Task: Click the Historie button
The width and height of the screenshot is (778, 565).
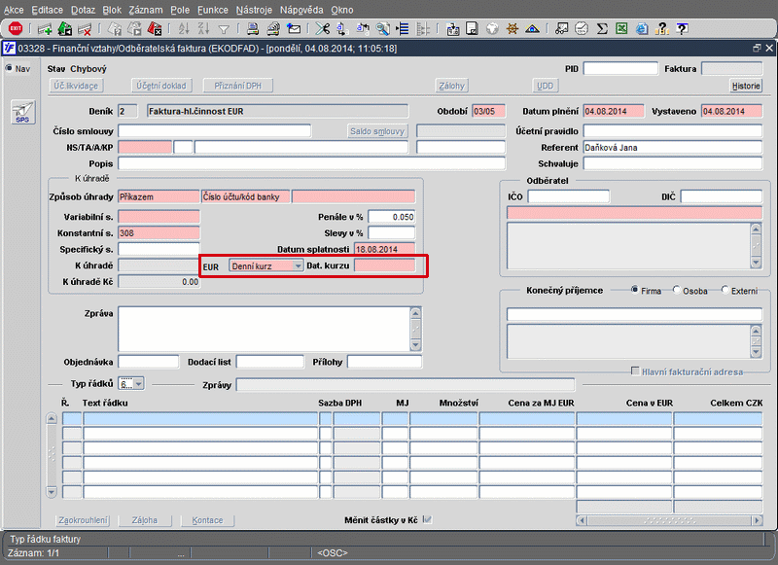Action: click(746, 86)
